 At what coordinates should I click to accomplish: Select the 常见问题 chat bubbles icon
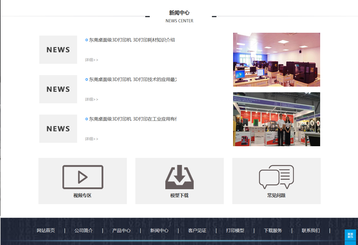pos(276,177)
